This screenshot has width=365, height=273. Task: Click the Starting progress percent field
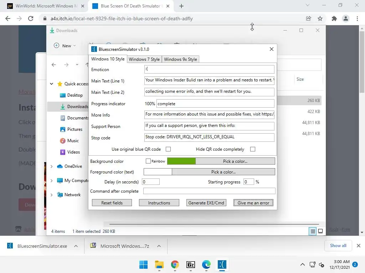[248, 182]
